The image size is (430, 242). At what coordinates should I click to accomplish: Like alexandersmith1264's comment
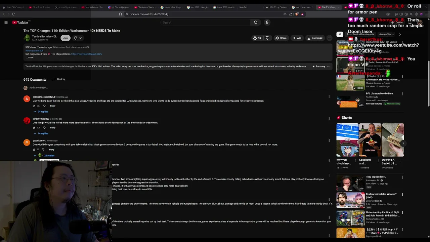pos(34,106)
